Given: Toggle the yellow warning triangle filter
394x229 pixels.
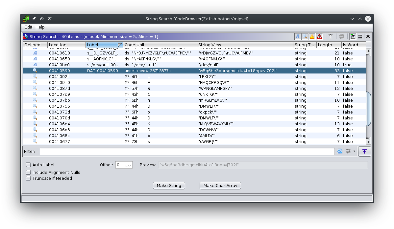Looking at the screenshot, I should click(312, 36).
